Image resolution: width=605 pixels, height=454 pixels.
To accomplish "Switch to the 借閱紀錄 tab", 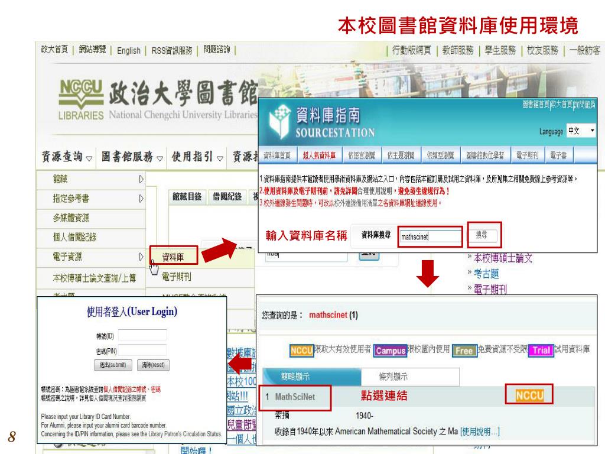I will [x=227, y=196].
